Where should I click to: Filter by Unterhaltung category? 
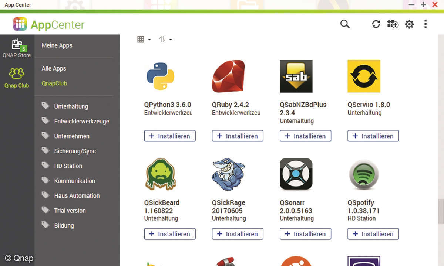point(71,106)
